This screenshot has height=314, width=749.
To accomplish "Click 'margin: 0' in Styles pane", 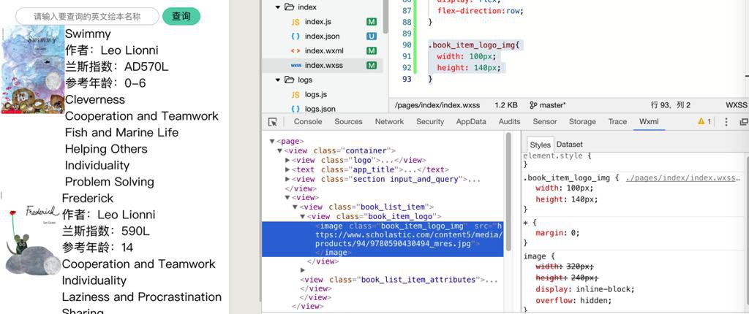I will pos(558,234).
